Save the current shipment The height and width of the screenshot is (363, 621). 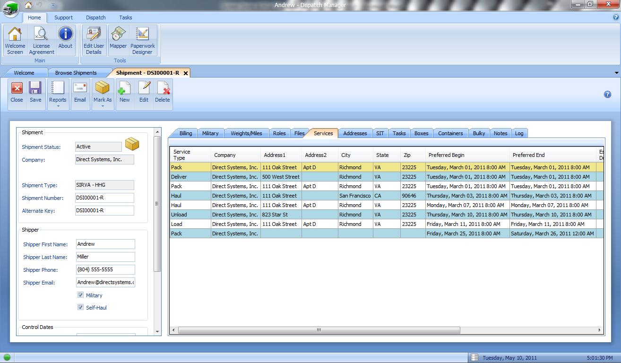pos(35,93)
